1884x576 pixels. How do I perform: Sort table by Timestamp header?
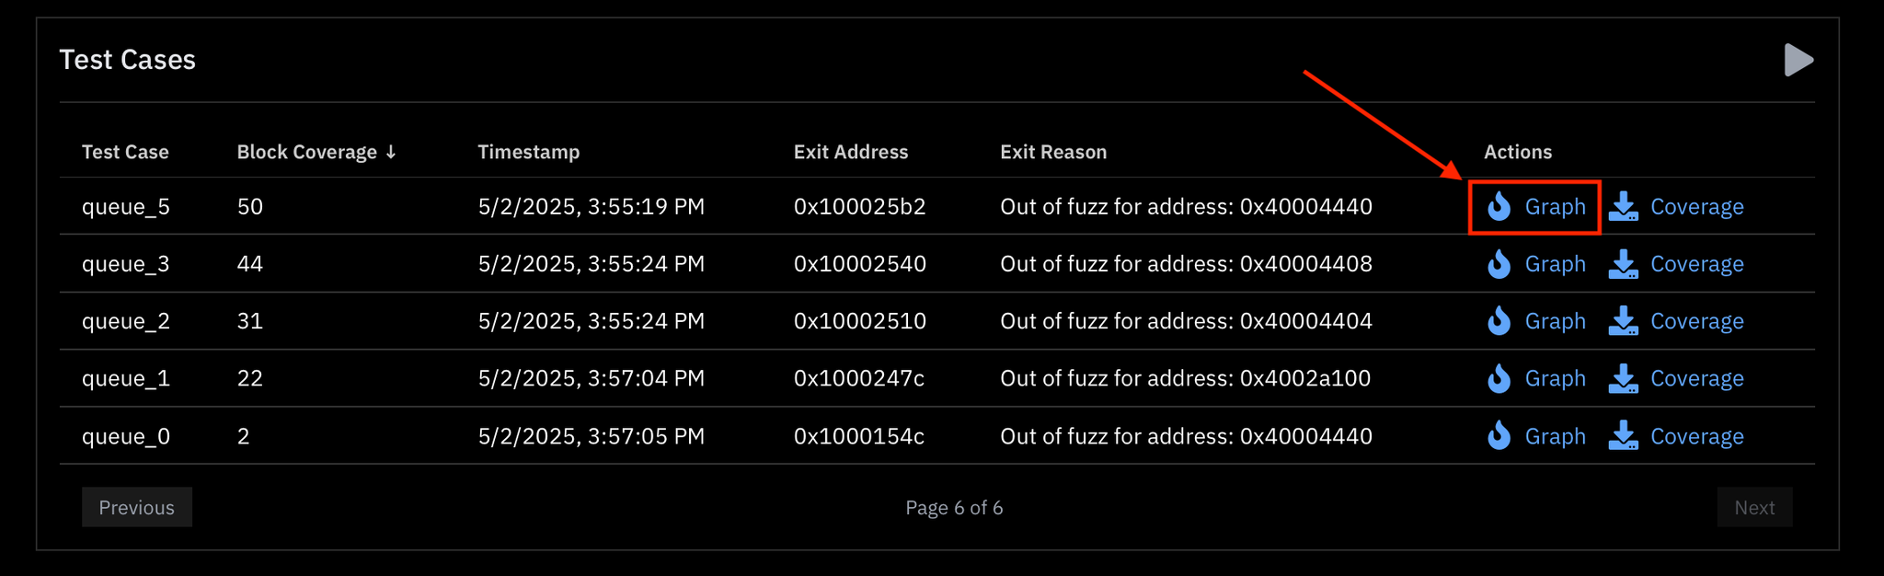tap(529, 152)
